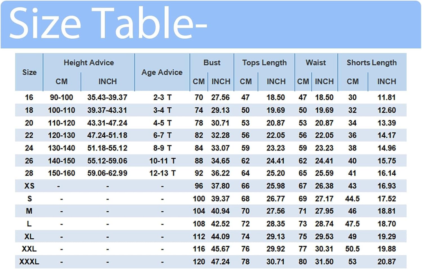Click the 43.31-47.24 inch height cell

107,123
